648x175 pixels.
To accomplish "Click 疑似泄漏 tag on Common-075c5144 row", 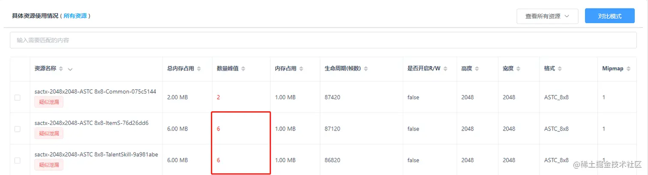I will [49, 102].
